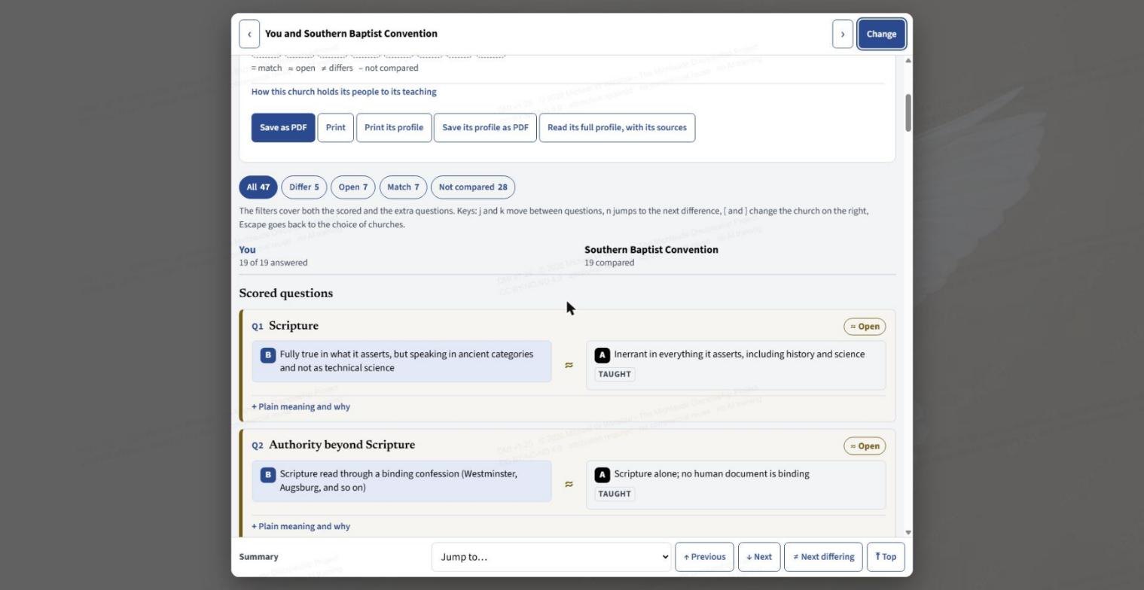This screenshot has height=590, width=1144.
Task: Click the TAUGHT tag under 'Inerrant in everything'
Action: 615,374
